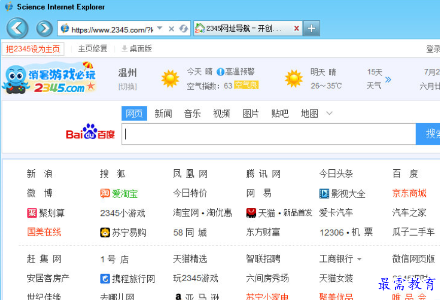Close the 2345网址导航 tab
The height and width of the screenshot is (300, 440).
point(296,28)
